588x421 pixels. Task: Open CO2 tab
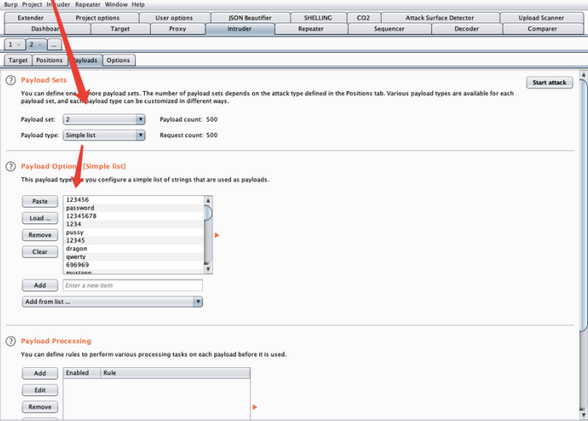tap(364, 17)
